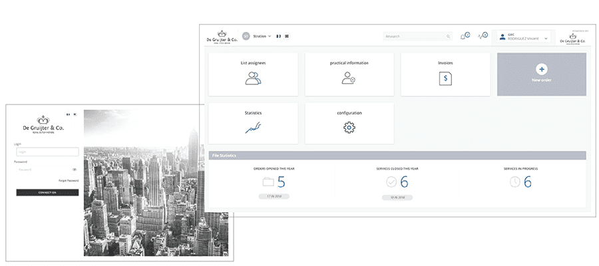Click the CONNECTION button in the login window
This screenshot has height=266, width=599.
[x=47, y=193]
